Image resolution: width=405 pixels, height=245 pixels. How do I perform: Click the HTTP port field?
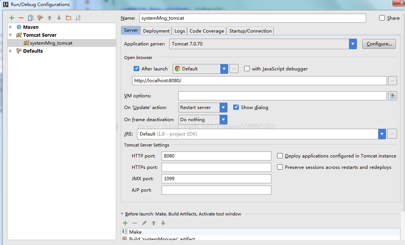pyautogui.click(x=217, y=156)
